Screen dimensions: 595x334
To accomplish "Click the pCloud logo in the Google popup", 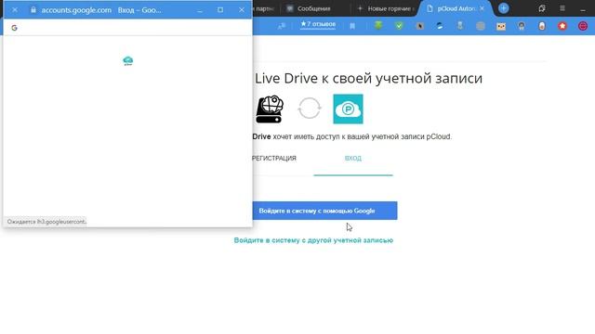I will pos(128,60).
